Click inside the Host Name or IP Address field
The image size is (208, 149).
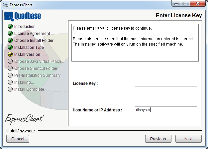click(x=166, y=110)
